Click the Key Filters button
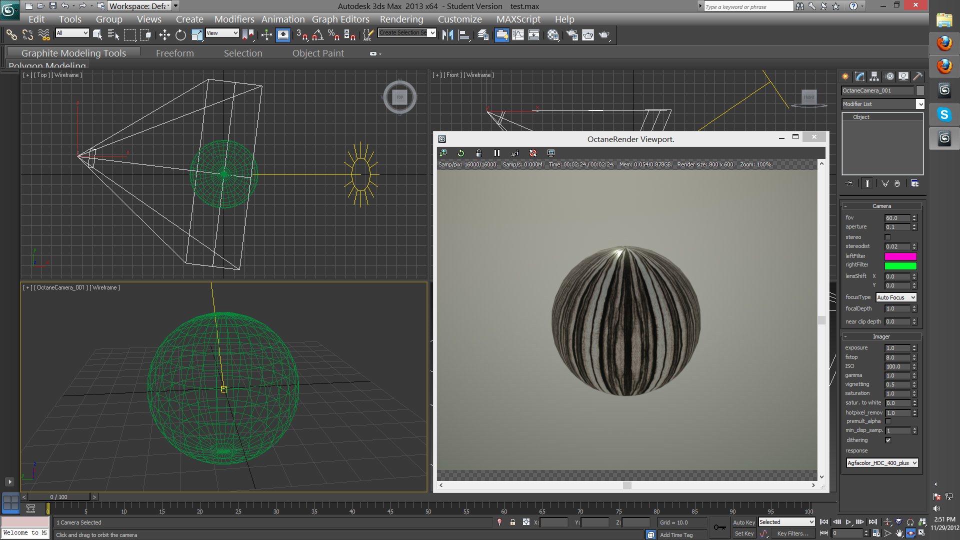This screenshot has height=540, width=960. (792, 533)
